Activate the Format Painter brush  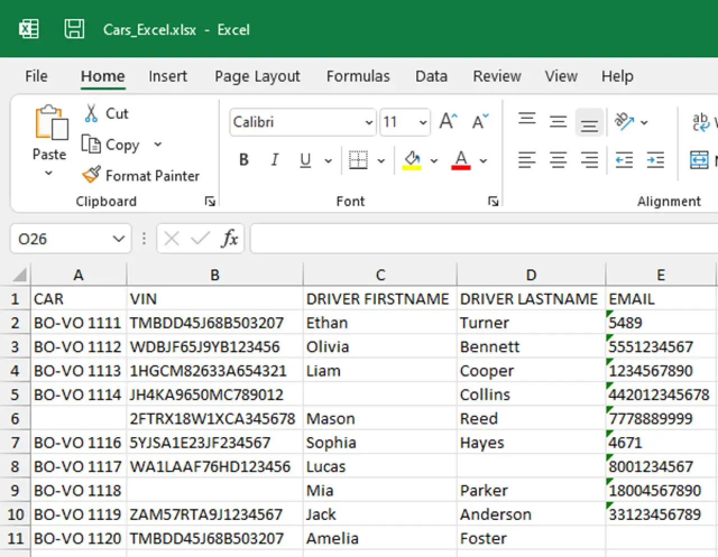91,175
